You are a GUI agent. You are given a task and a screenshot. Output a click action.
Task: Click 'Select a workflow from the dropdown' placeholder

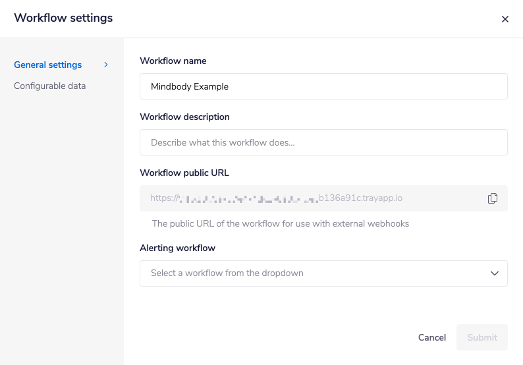click(x=227, y=273)
